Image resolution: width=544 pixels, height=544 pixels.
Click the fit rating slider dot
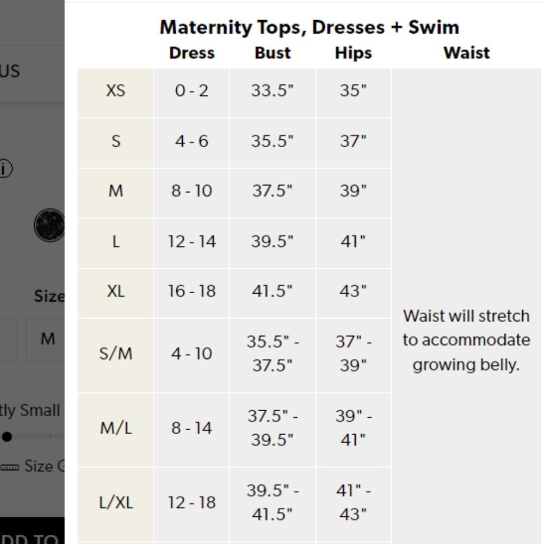pyautogui.click(x=7, y=436)
